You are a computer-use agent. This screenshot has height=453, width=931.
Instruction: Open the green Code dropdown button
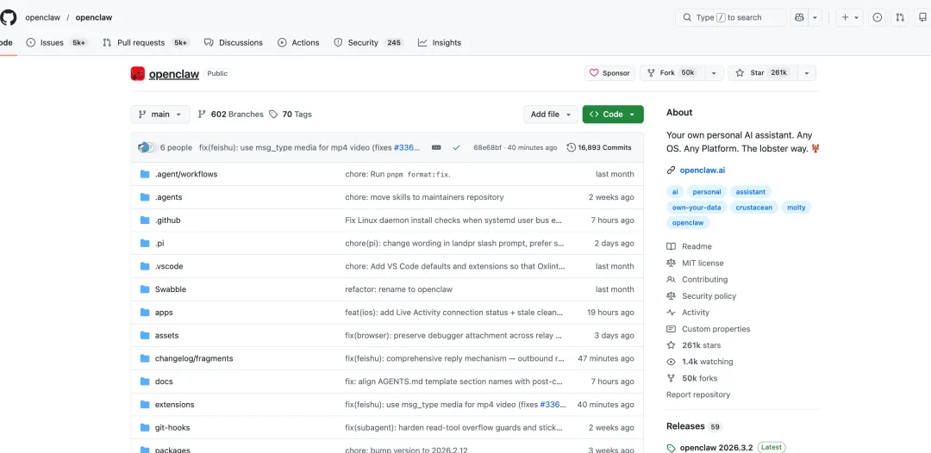[x=613, y=115]
